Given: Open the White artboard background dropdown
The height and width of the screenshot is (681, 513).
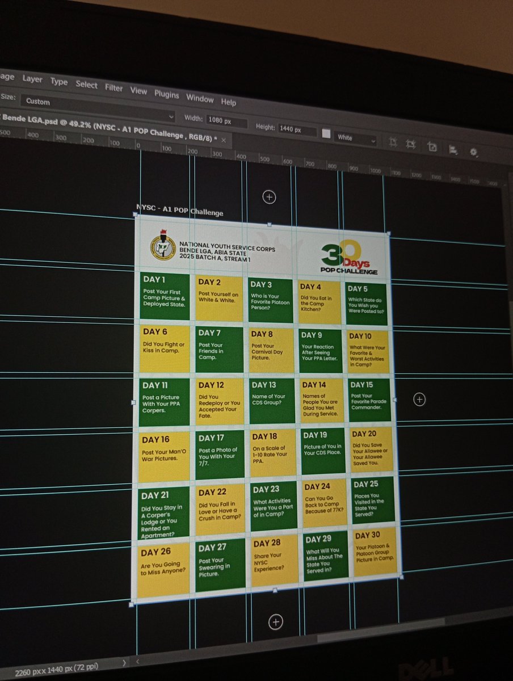Looking at the screenshot, I should point(356,138).
